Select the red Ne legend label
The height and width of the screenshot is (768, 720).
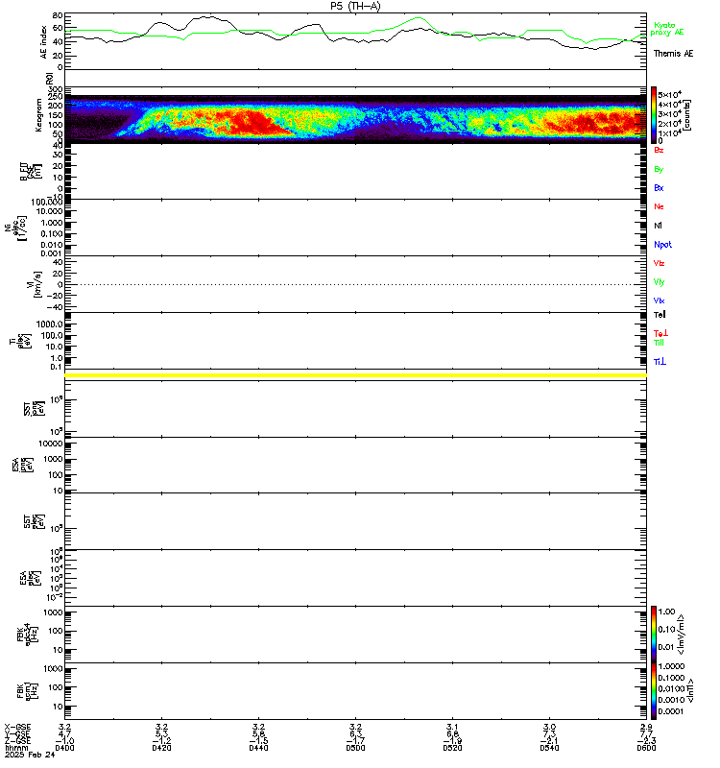click(659, 206)
